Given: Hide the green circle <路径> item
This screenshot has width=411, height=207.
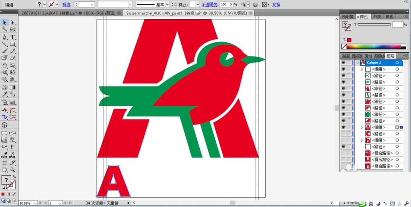Looking at the screenshot, I should tap(343, 114).
